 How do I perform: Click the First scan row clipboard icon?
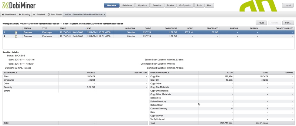(x=16, y=36)
